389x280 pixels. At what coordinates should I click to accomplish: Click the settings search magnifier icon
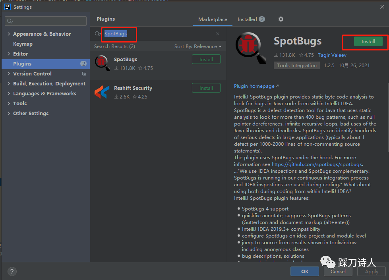(x=10, y=21)
